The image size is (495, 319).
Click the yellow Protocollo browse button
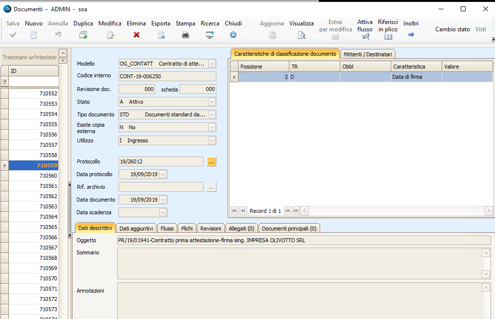coord(212,161)
